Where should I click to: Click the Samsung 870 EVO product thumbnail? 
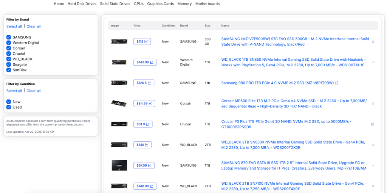click(x=119, y=165)
